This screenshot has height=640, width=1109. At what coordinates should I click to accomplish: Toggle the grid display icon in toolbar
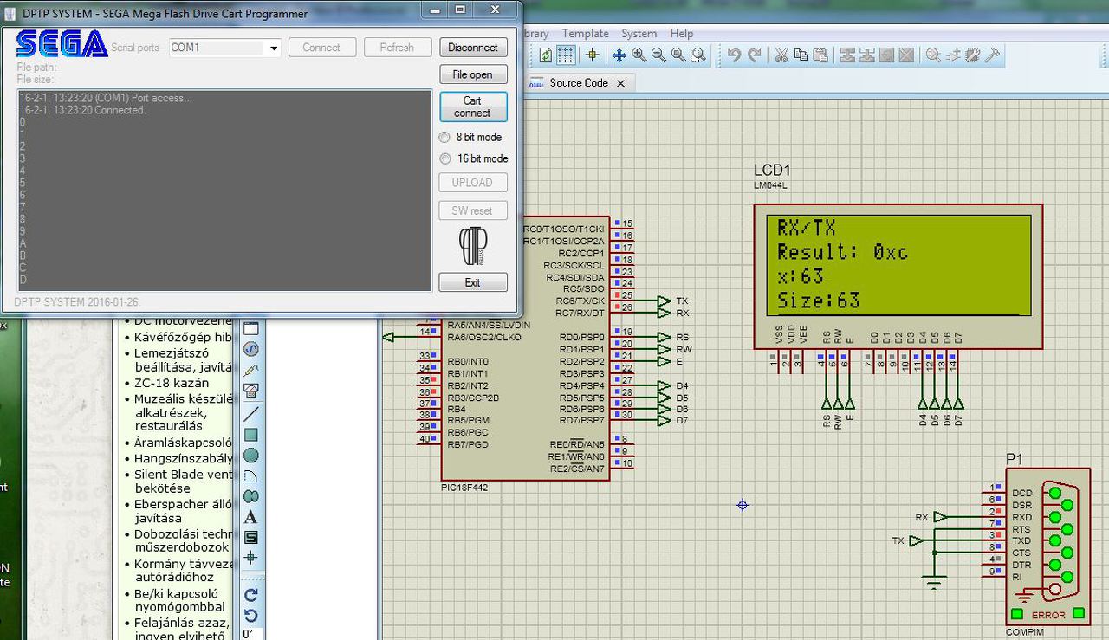click(565, 55)
